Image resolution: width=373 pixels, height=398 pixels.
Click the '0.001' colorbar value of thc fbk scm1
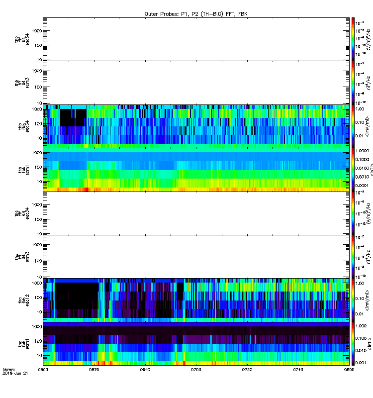coord(361,363)
